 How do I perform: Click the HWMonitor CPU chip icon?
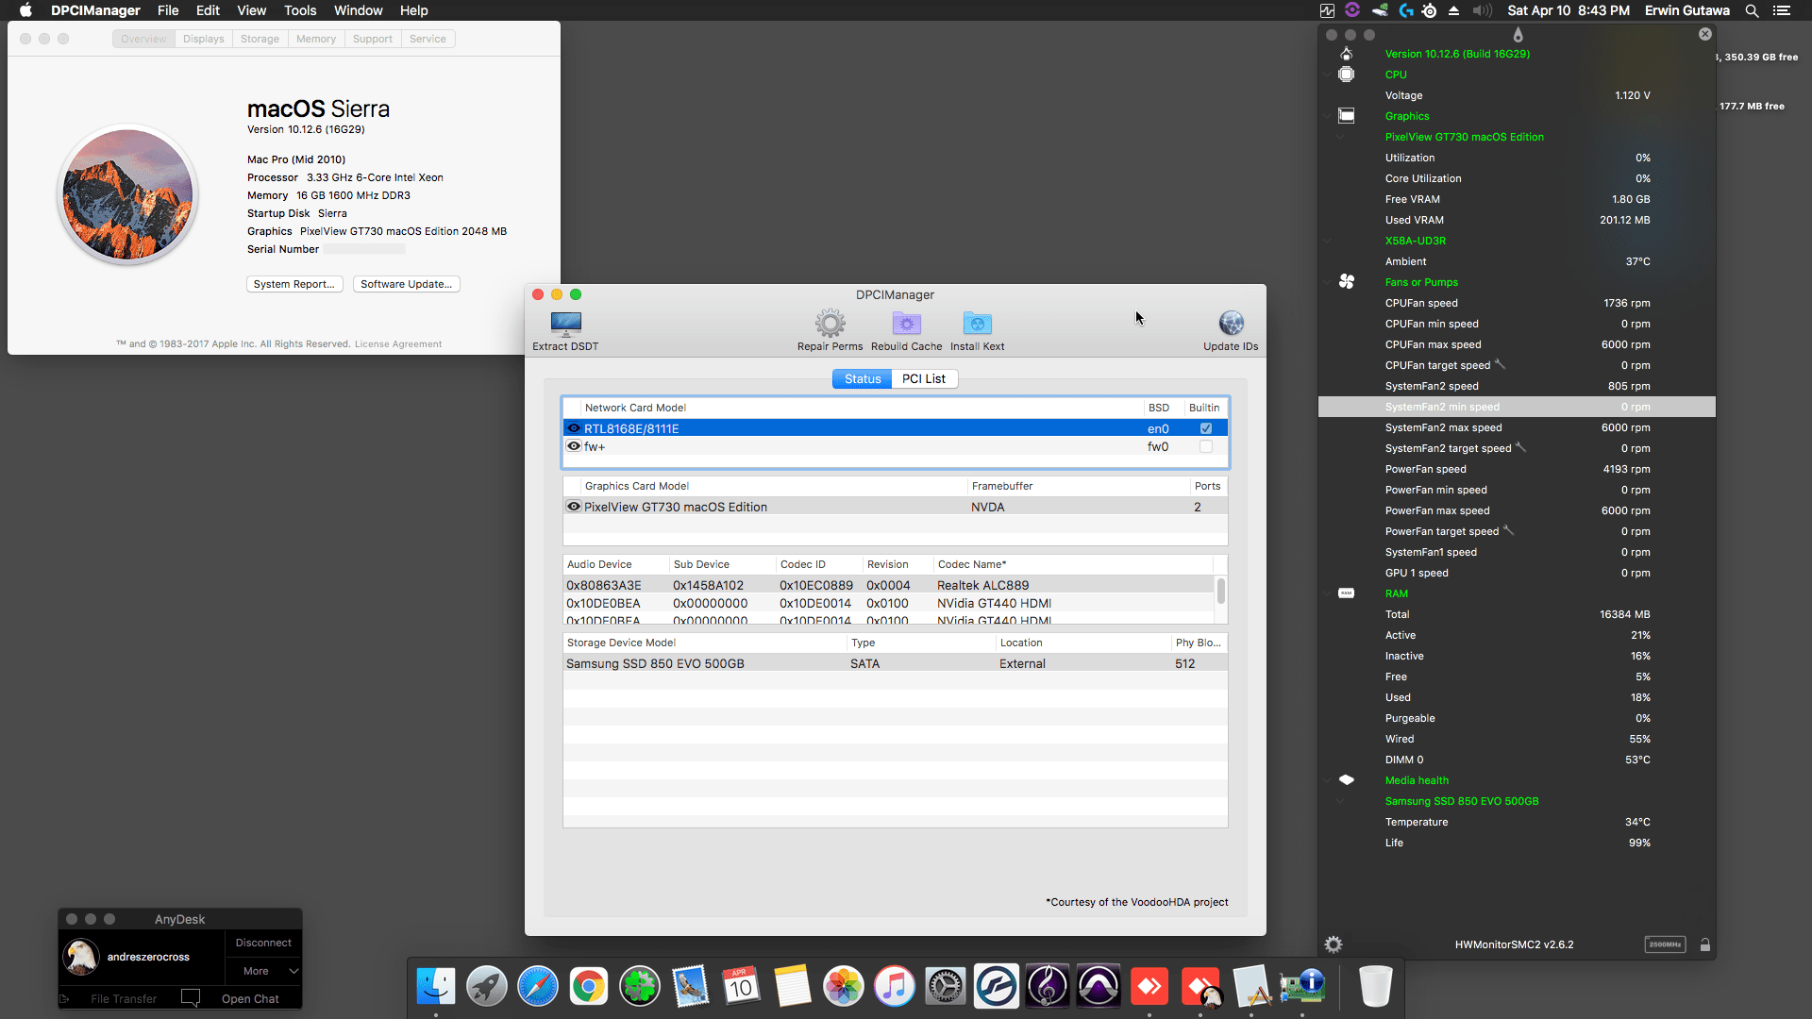point(1347,75)
